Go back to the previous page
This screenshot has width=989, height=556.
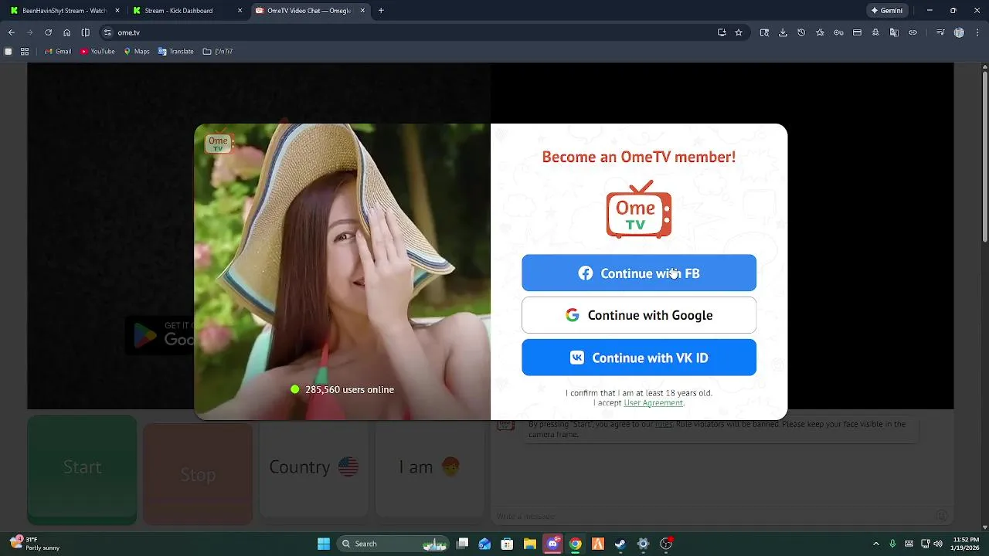12,32
